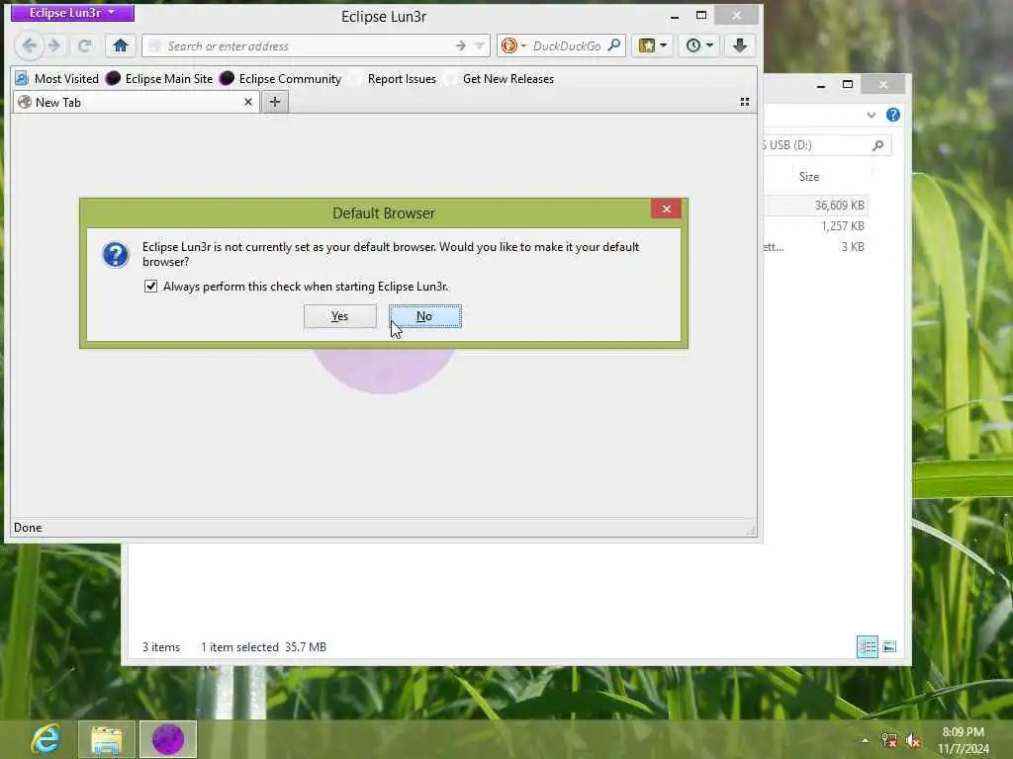
Task: Show all tabs grid icon
Action: 744,102
